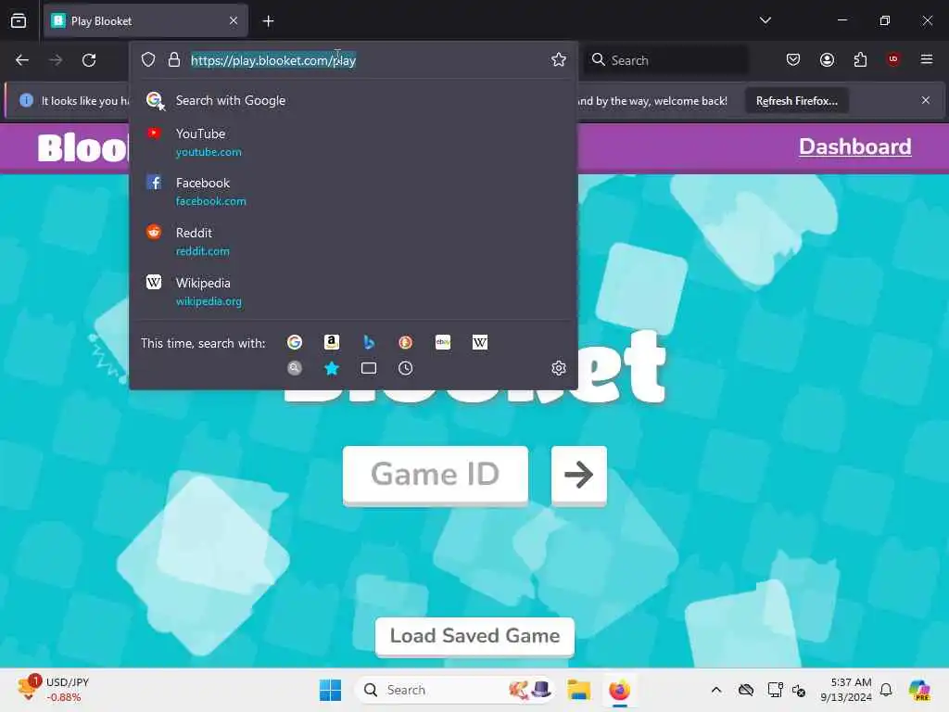Search bookmarks with blue star icon
Image resolution: width=949 pixels, height=712 pixels.
pyautogui.click(x=332, y=368)
